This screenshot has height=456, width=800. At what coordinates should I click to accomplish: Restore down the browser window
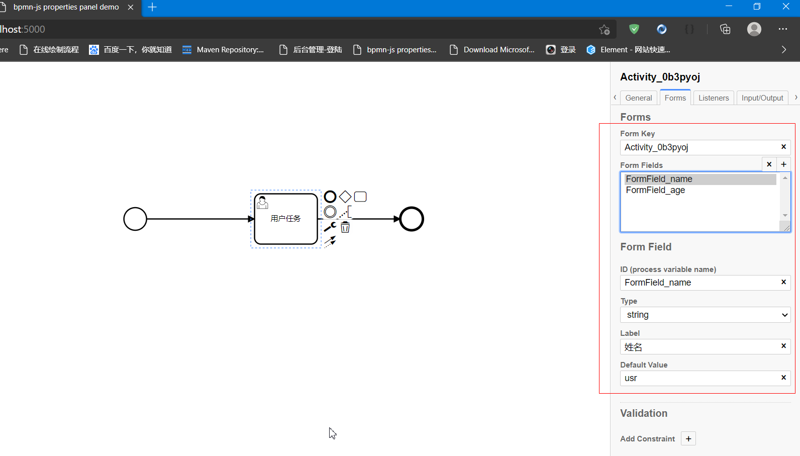[x=757, y=7]
